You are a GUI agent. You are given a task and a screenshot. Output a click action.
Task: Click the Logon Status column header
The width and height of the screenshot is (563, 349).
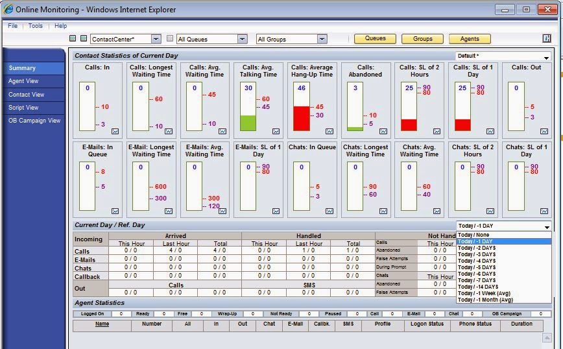pos(427,324)
